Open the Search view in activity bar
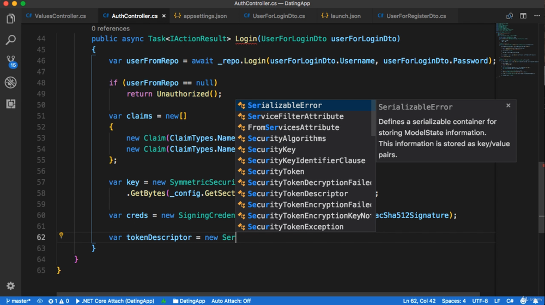545x305 pixels. coord(10,40)
